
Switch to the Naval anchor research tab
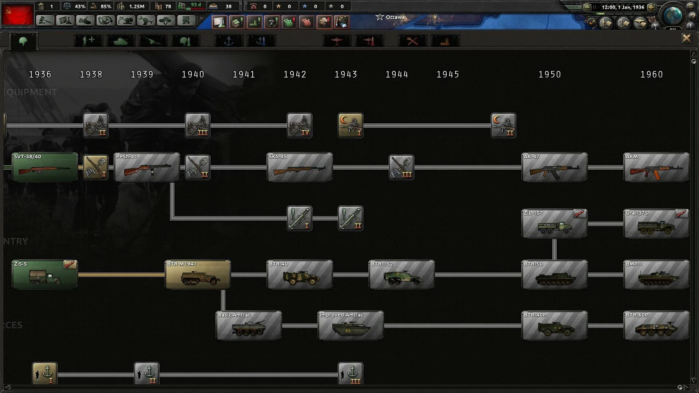(x=229, y=41)
